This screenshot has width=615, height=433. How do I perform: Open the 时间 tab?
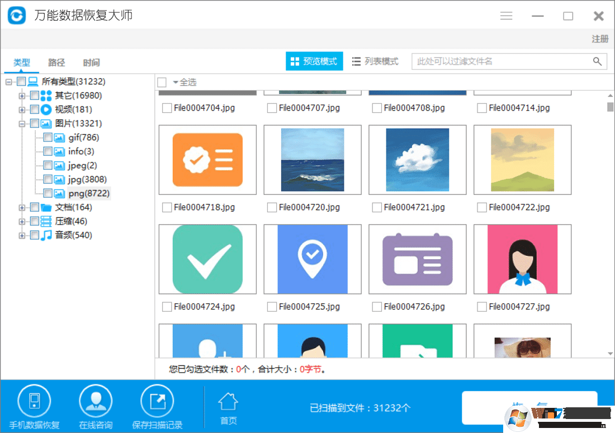[91, 63]
